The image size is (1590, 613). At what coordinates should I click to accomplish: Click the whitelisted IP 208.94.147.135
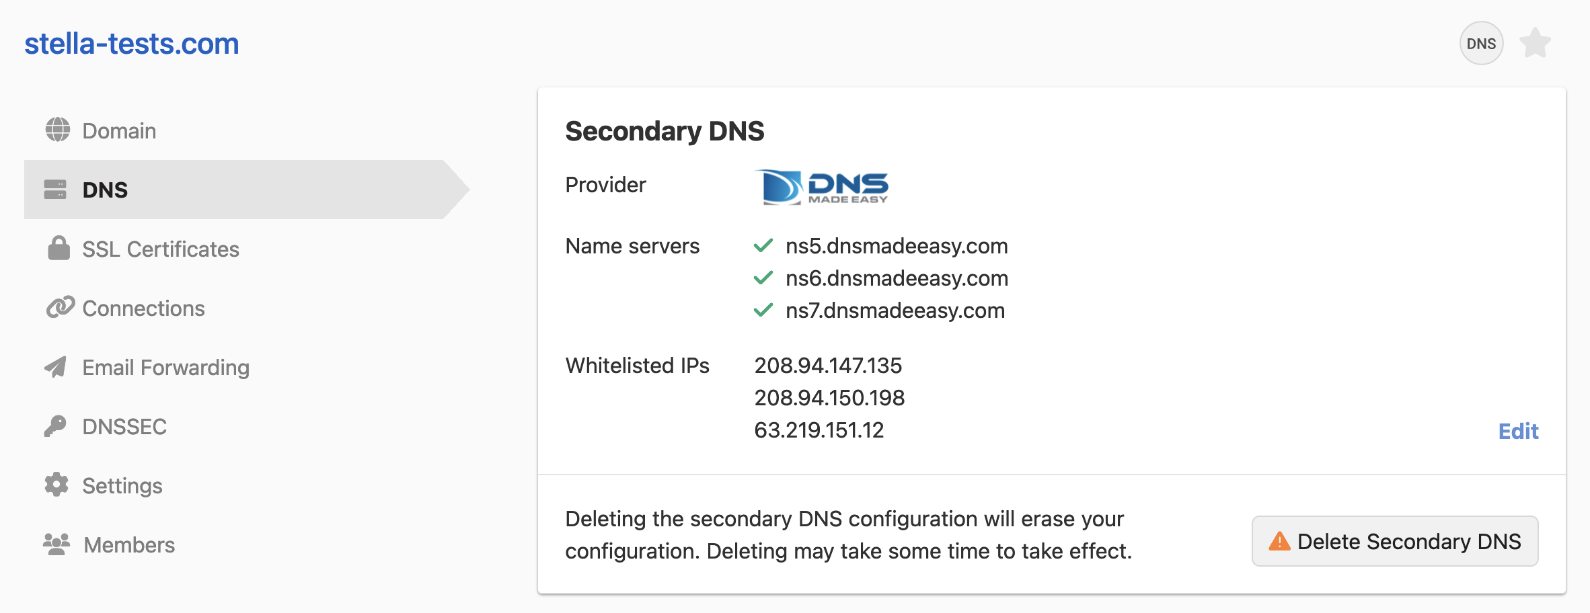point(828,366)
